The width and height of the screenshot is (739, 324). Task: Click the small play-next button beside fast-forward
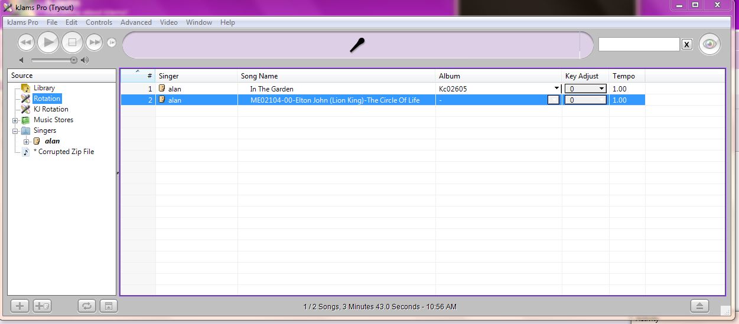click(x=112, y=42)
